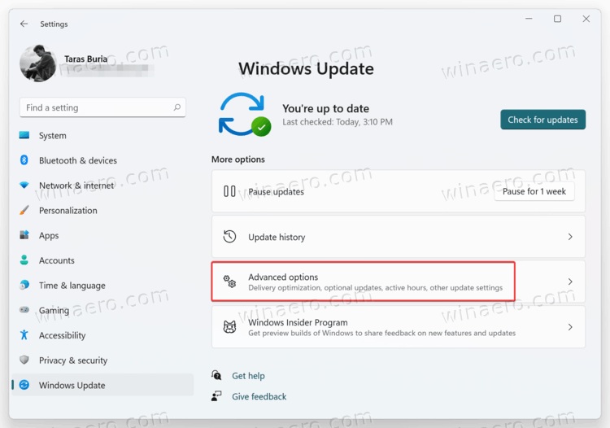Expand Advanced options via its chevron

click(x=570, y=282)
